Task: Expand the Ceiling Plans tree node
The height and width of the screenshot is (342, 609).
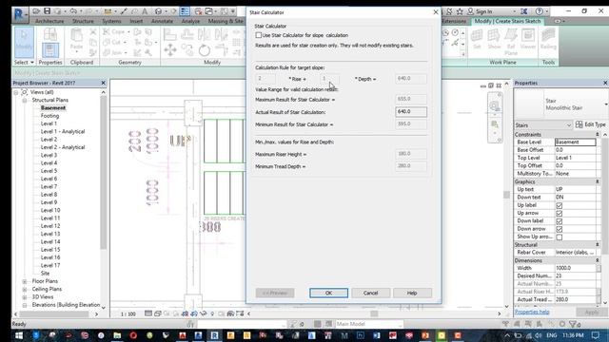Action: 25,289
